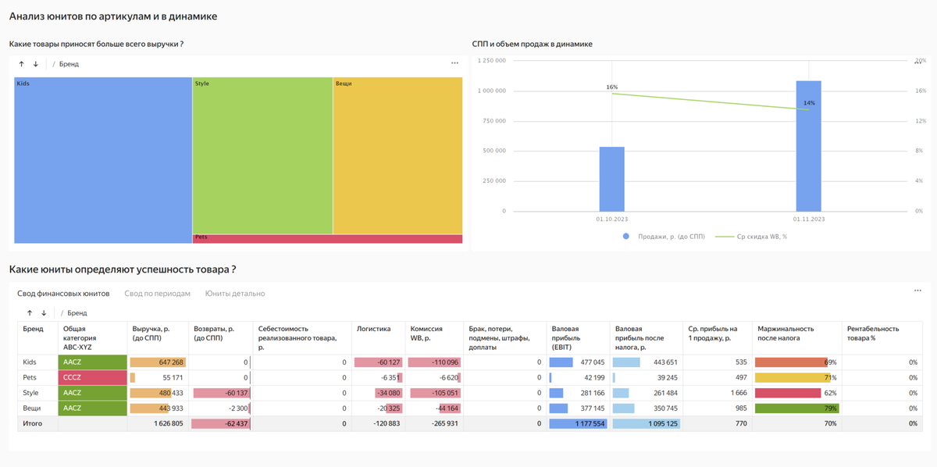
Task: Click the average profit value 1 666
Action: (x=739, y=393)
